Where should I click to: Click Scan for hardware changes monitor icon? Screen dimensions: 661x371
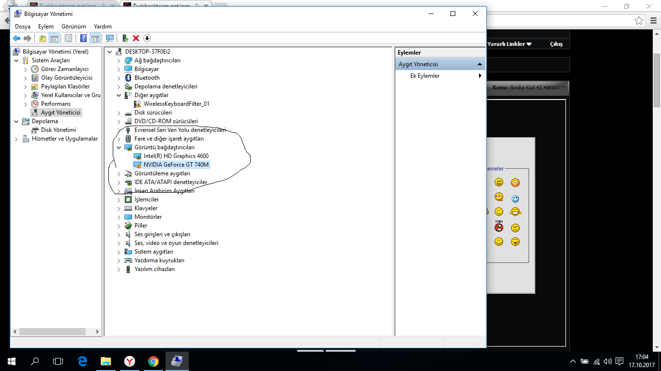(110, 38)
